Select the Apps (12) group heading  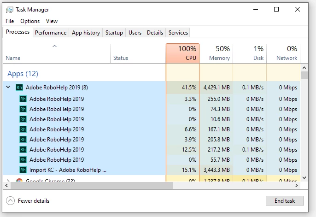(x=23, y=74)
